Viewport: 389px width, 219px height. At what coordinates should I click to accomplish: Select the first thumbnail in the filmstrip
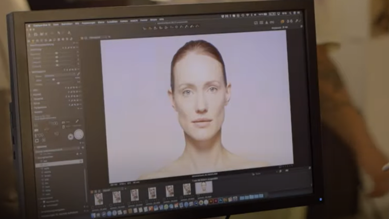point(99,199)
